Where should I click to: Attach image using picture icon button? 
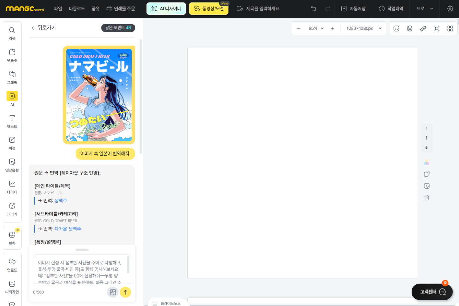point(113,292)
